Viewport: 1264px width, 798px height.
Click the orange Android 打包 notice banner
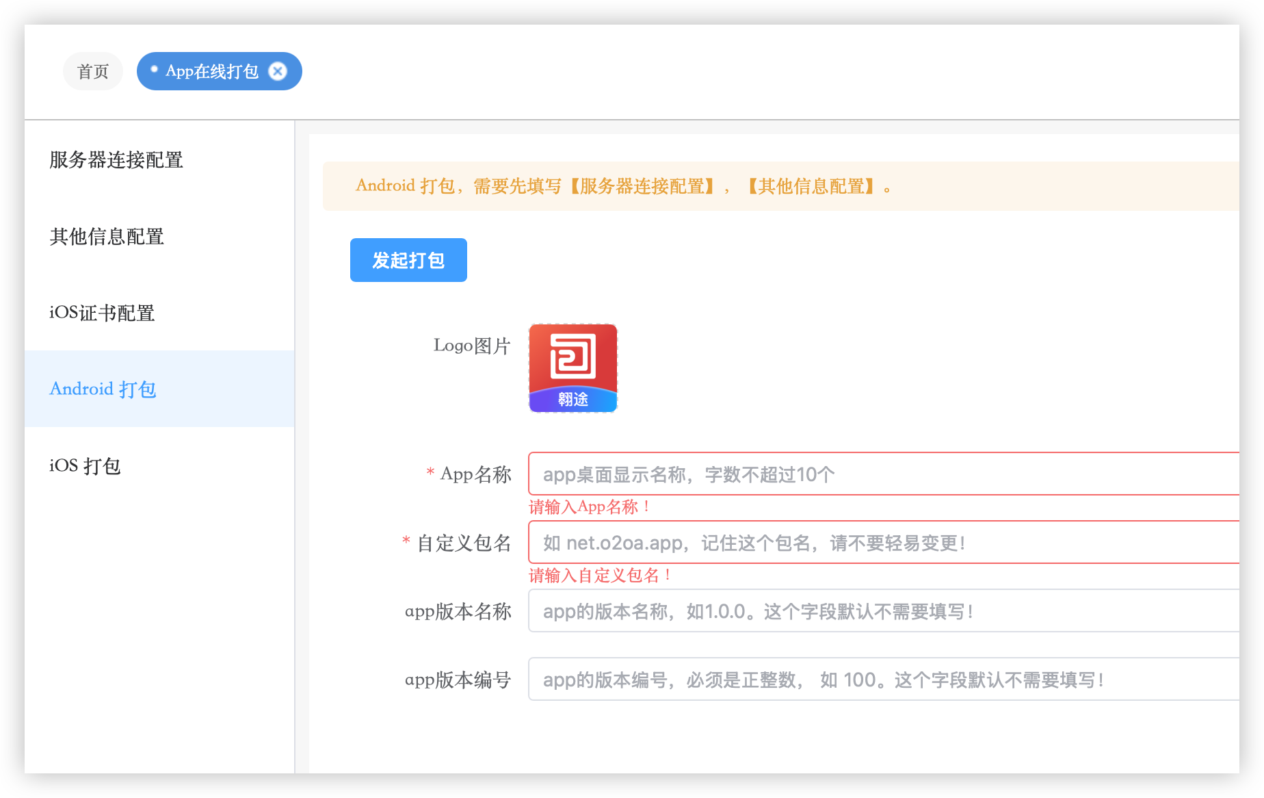click(x=780, y=186)
